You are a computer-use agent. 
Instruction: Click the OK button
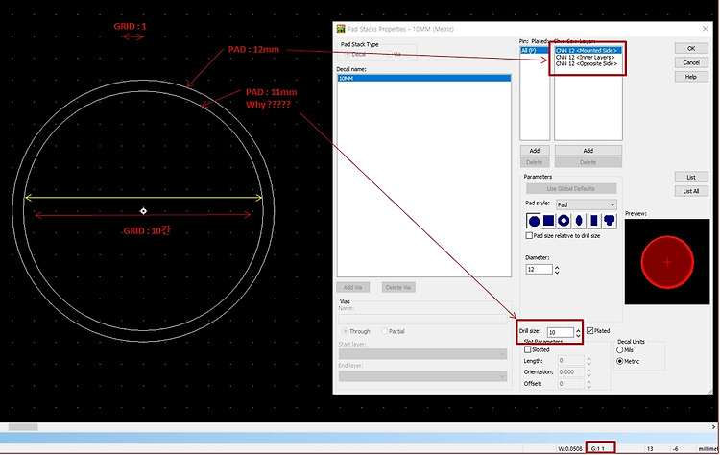click(x=691, y=48)
